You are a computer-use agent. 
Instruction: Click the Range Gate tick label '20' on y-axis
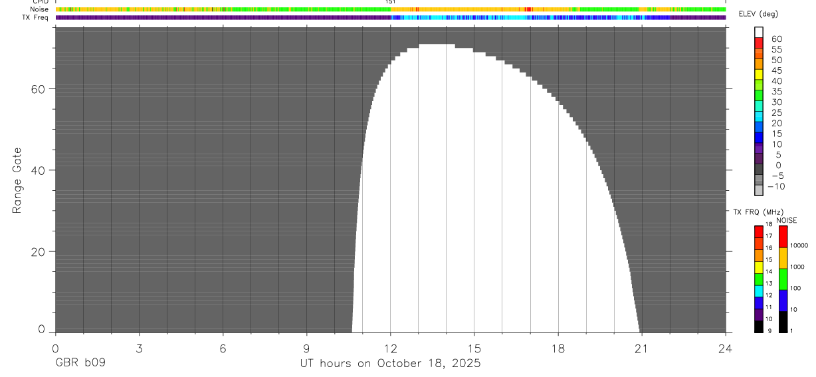tap(39, 252)
